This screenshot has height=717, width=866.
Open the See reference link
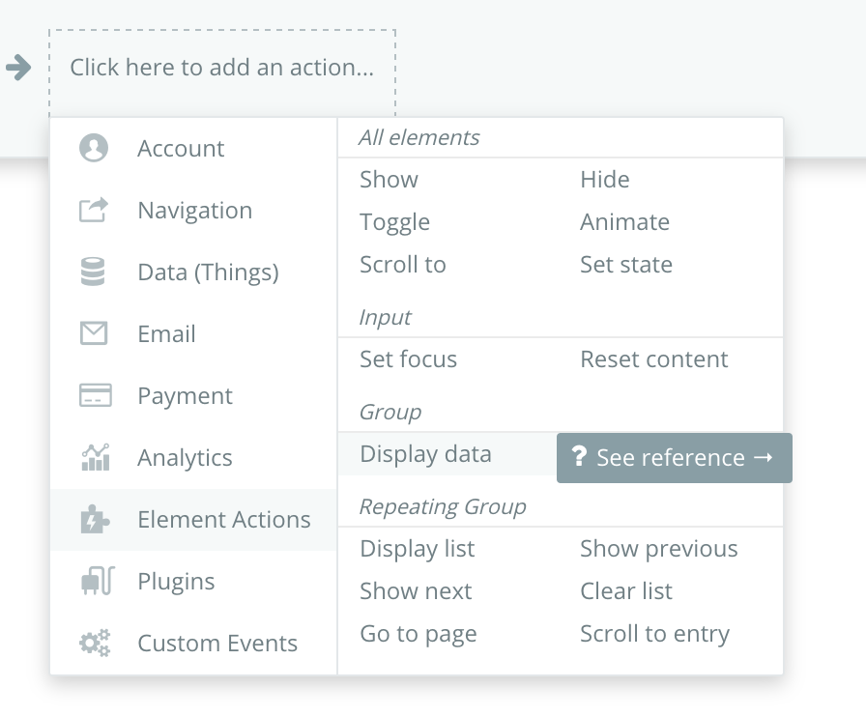click(675, 458)
